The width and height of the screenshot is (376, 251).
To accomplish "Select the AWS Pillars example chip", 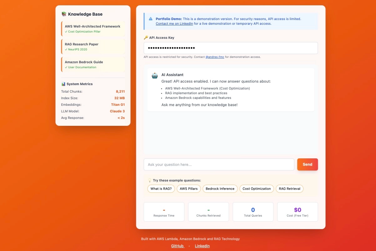I will pos(188,189).
